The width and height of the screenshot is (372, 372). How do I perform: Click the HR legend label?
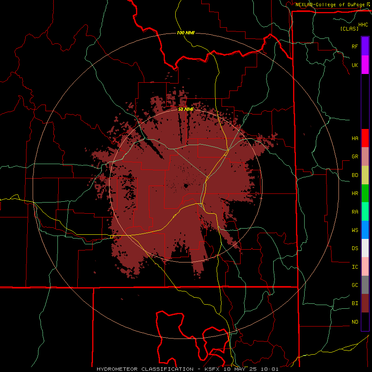(x=355, y=193)
